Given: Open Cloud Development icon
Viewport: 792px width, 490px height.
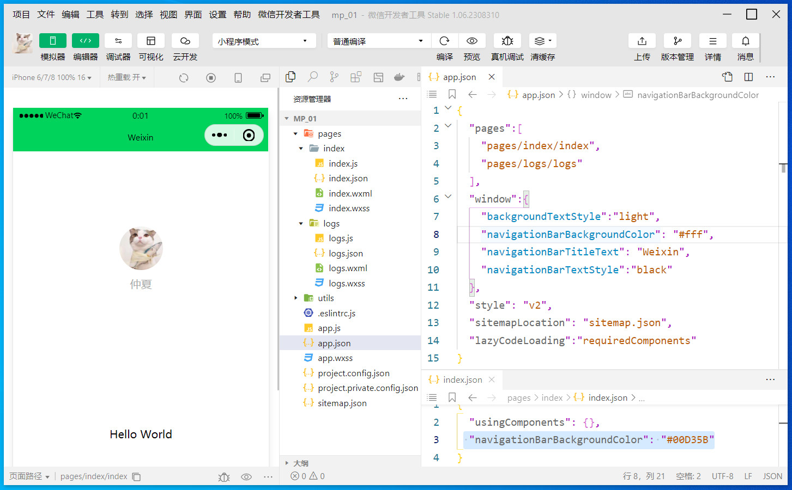Looking at the screenshot, I should 185,41.
